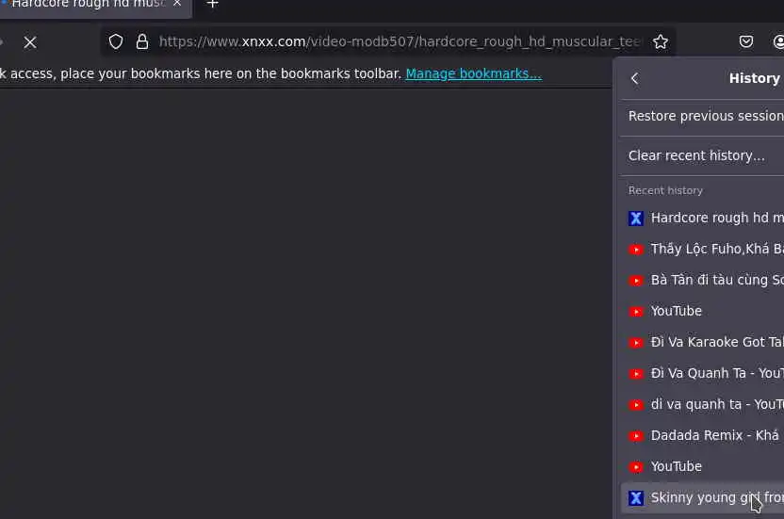Click YouTube favicon beside 'Dadada Remix'
Viewport: 784px width, 519px height.
pyautogui.click(x=636, y=436)
